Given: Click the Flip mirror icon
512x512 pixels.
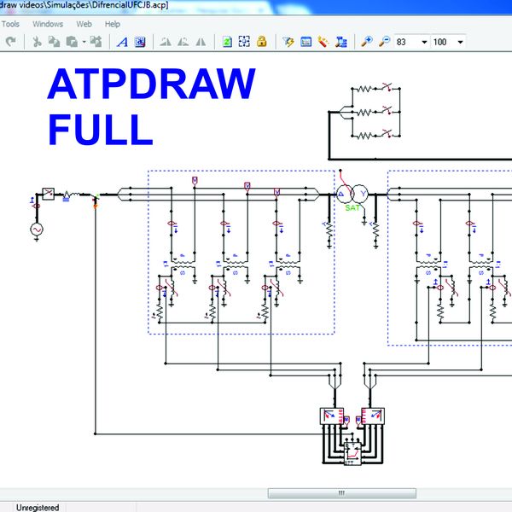Looking at the screenshot, I should point(201,42).
